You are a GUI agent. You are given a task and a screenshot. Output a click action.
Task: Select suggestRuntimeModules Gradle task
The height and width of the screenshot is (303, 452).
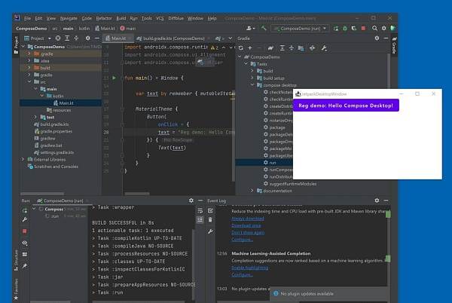point(290,184)
